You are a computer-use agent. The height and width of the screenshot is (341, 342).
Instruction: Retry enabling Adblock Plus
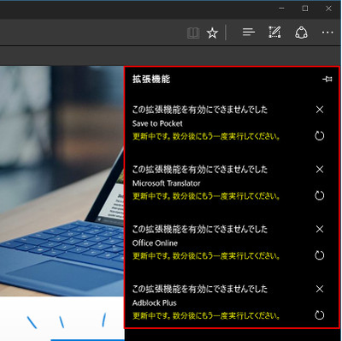click(x=320, y=315)
